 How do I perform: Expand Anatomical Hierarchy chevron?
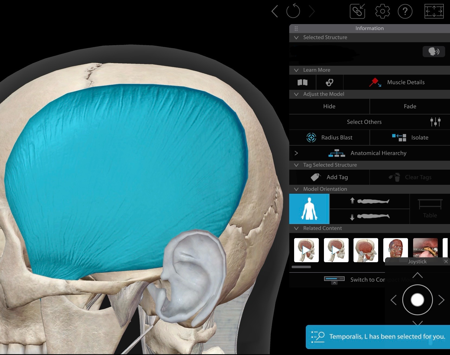[x=296, y=153]
